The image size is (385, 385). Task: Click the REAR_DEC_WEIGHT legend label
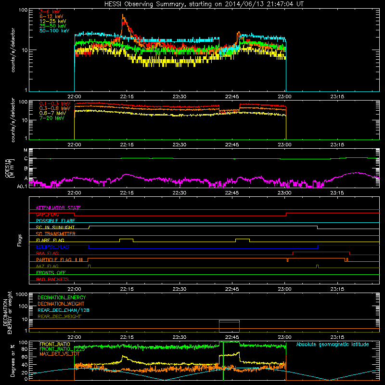click(x=59, y=317)
